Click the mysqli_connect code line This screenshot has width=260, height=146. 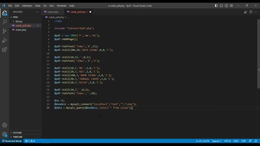[x=95, y=104]
